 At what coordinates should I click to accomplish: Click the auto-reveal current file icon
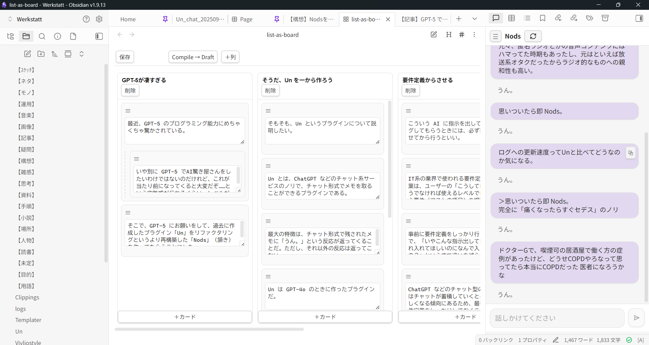pyautogui.click(x=68, y=54)
